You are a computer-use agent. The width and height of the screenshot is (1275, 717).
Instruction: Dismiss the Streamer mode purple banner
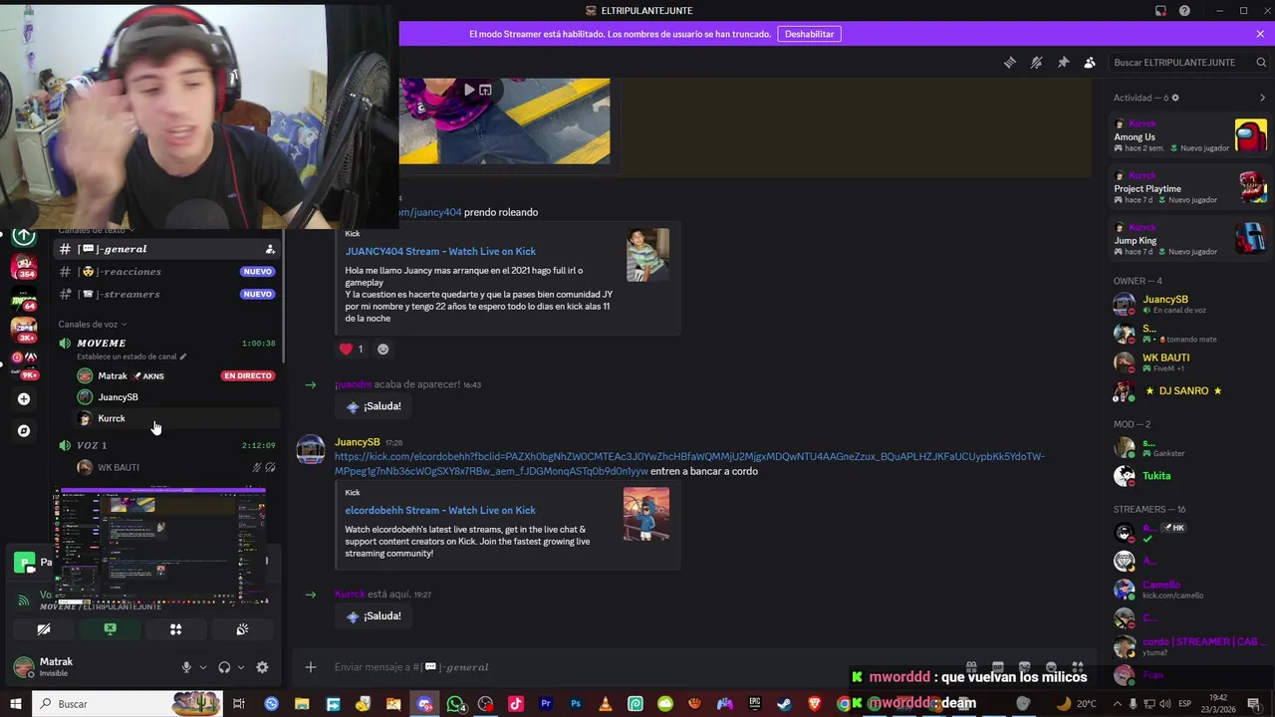click(x=1260, y=34)
